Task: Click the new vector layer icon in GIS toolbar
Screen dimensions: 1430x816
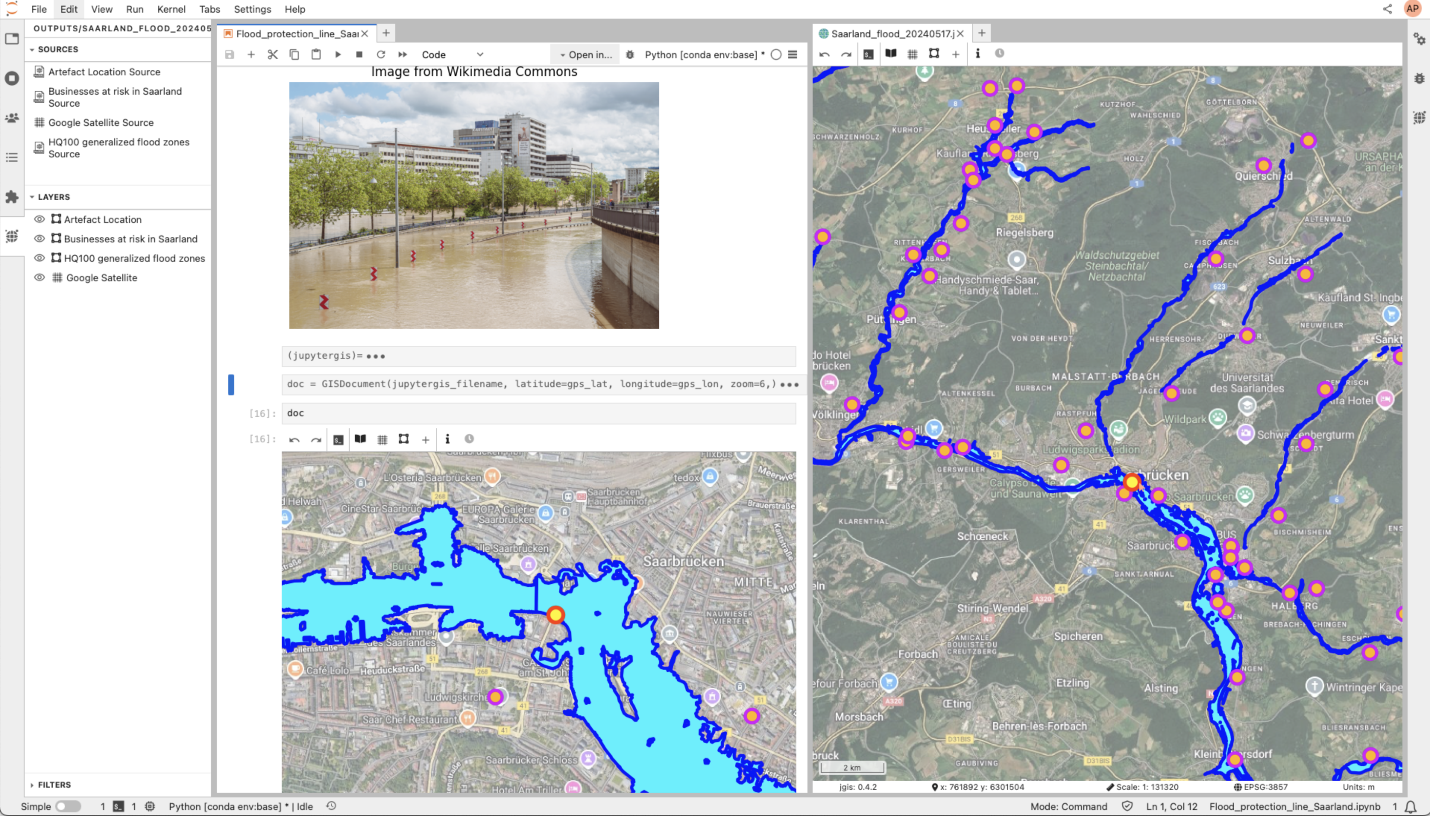Action: (x=934, y=54)
